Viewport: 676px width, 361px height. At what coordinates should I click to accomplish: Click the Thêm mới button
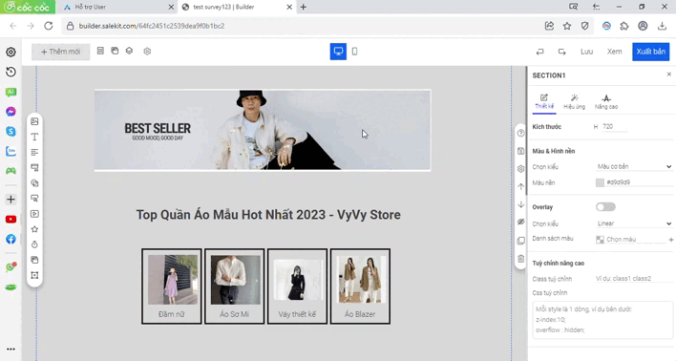[x=61, y=52]
